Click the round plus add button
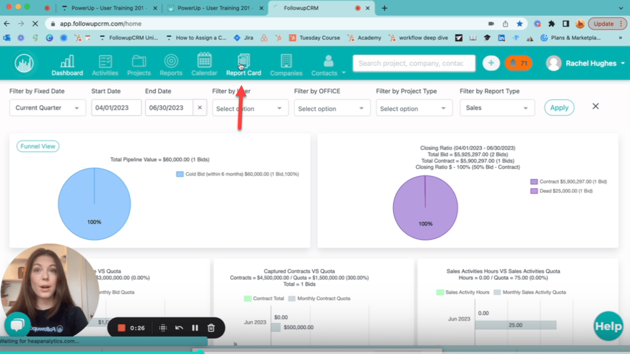The width and height of the screenshot is (630, 354). (491, 63)
